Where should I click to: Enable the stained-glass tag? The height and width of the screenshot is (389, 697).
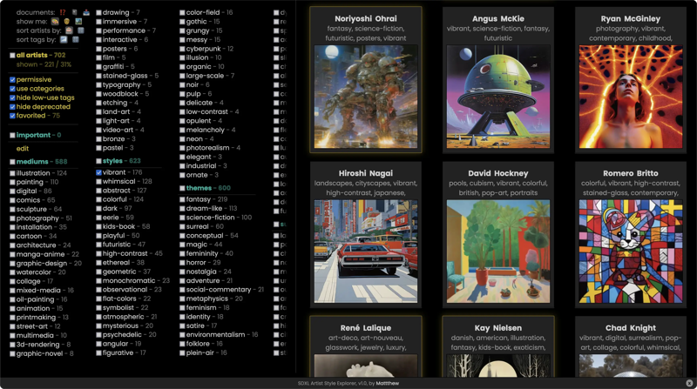coord(98,76)
